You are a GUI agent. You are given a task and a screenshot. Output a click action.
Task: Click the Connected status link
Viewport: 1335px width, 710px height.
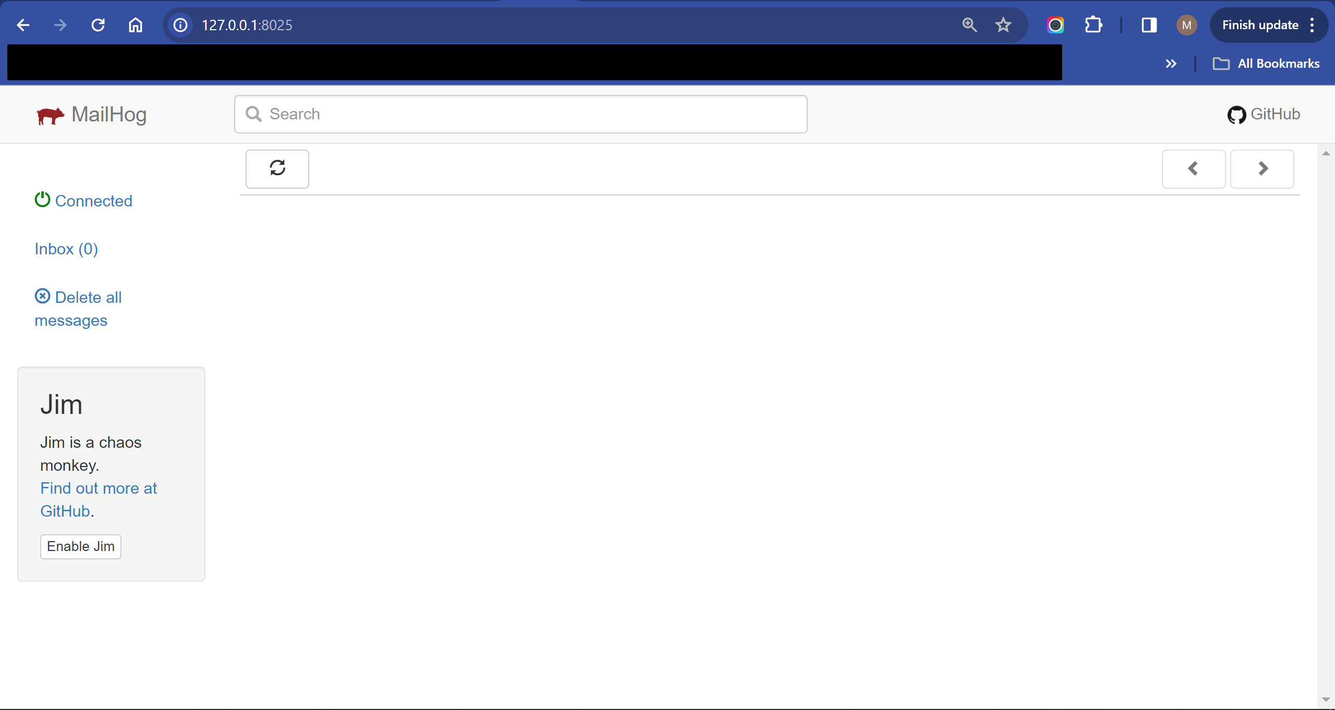click(94, 201)
